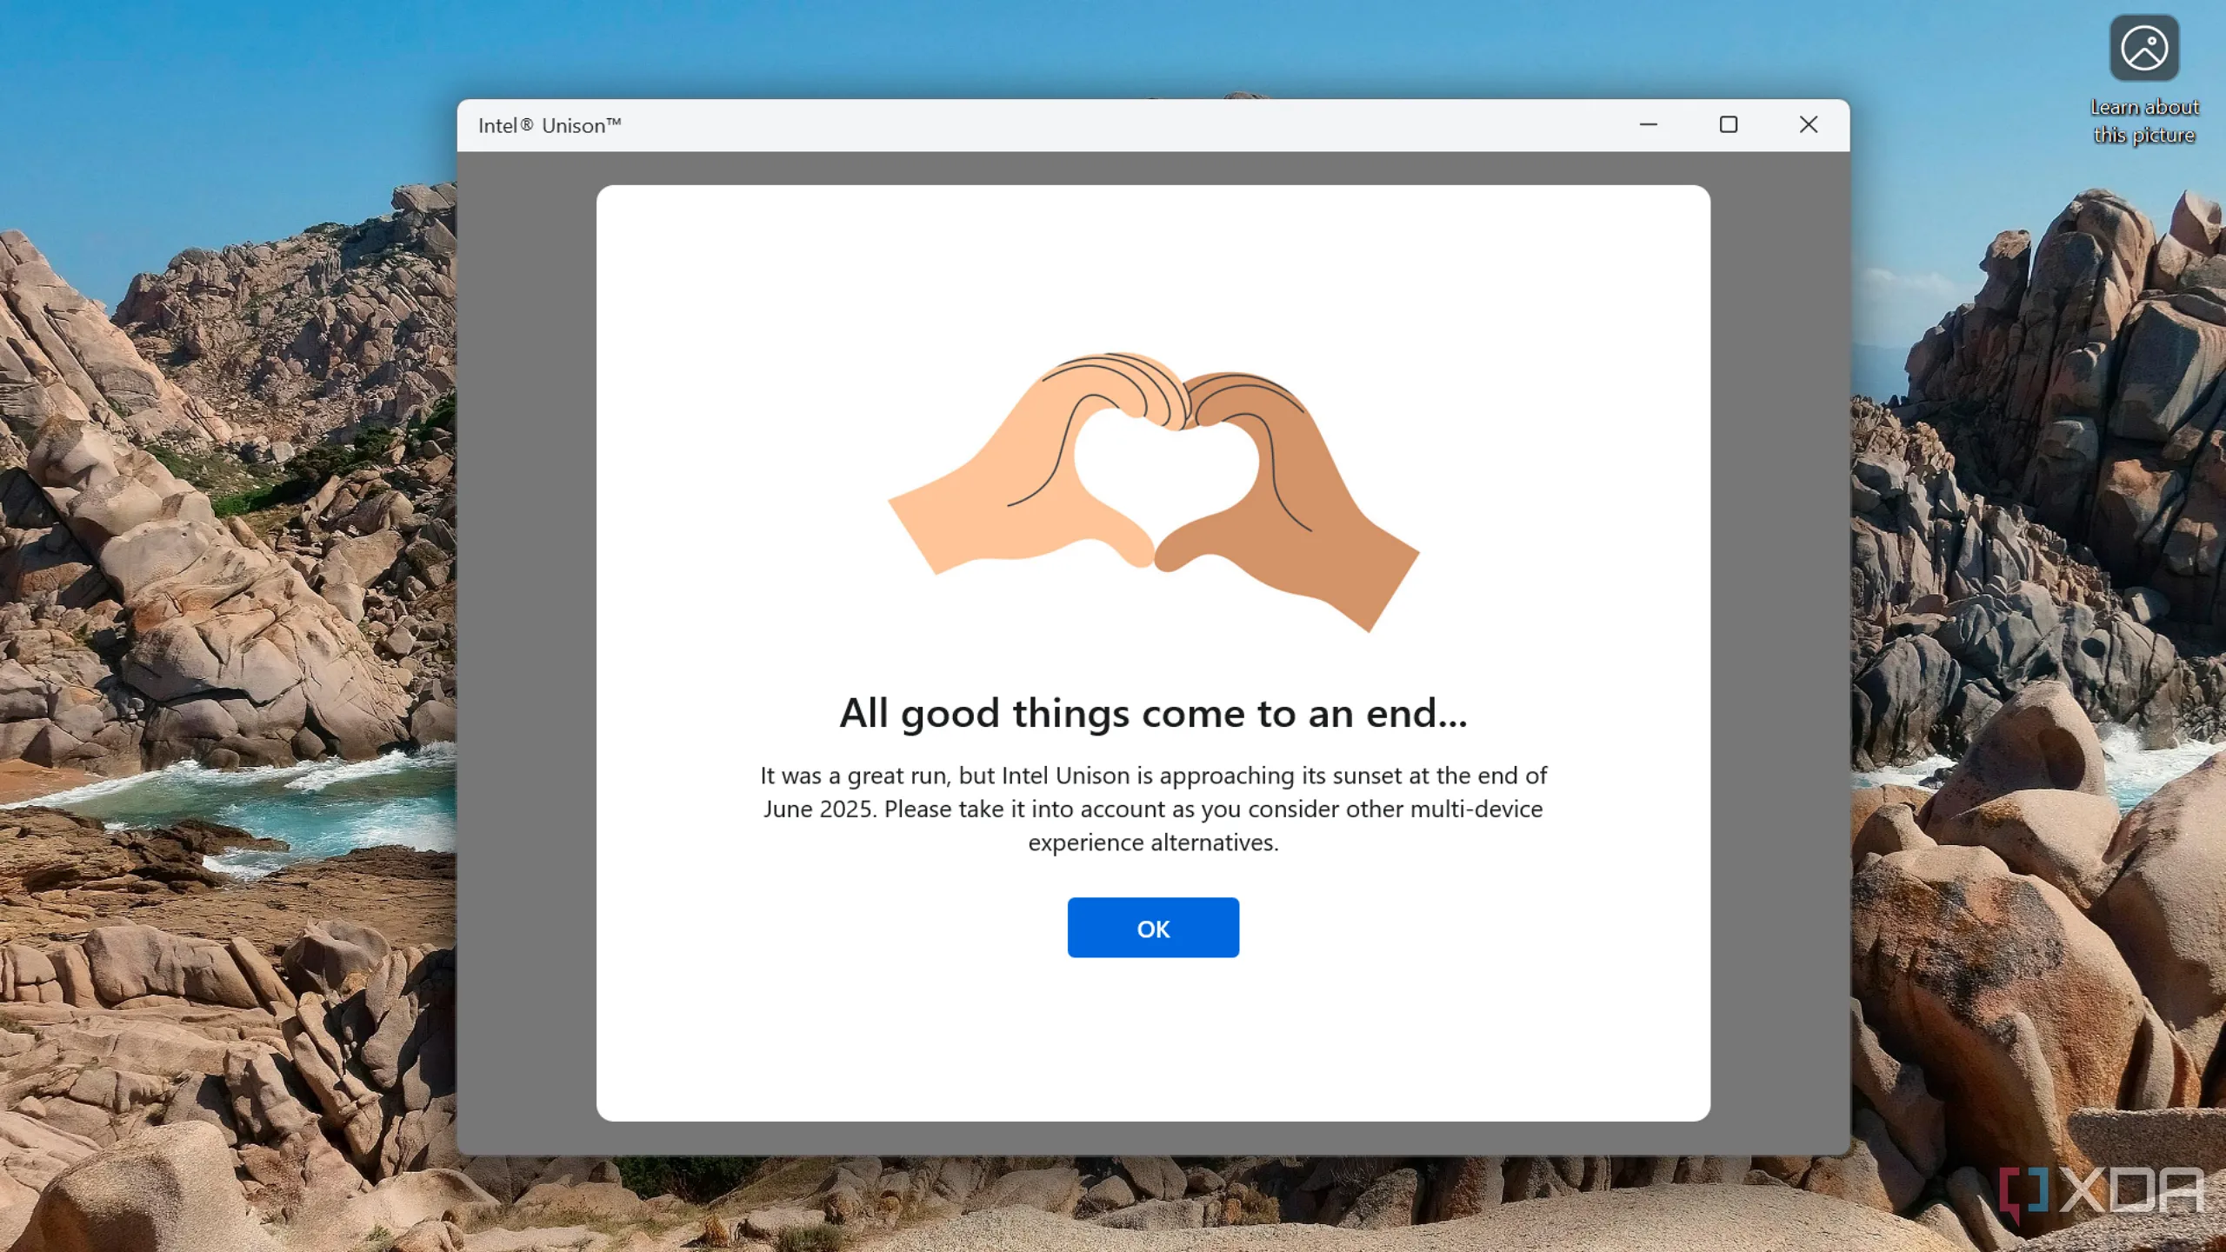Viewport: 2226px width, 1252px height.
Task: Minimize the Intel Unison window
Action: pos(1648,125)
